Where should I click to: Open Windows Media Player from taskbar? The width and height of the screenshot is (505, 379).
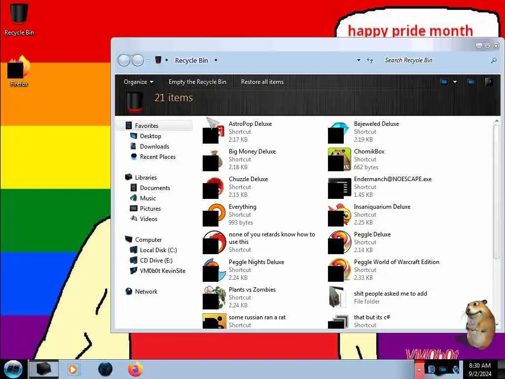73,369
